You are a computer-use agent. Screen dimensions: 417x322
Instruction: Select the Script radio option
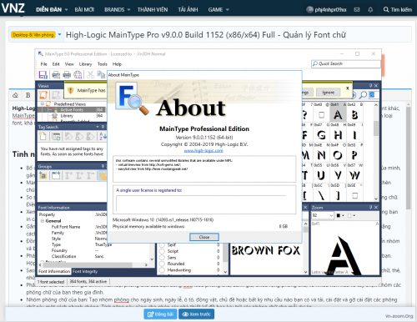162,251
